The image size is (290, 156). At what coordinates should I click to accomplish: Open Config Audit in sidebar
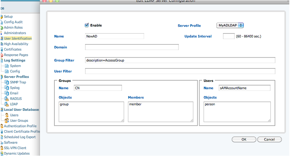13,22
